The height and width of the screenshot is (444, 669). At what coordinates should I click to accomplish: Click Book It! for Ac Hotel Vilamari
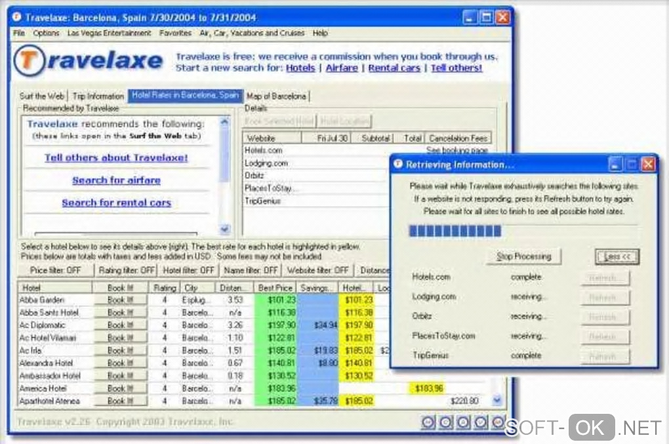click(x=121, y=338)
